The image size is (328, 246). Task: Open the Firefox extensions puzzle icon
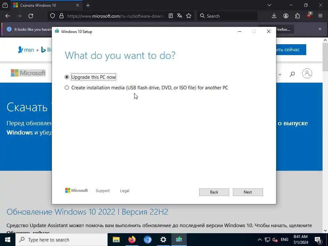pos(297,16)
